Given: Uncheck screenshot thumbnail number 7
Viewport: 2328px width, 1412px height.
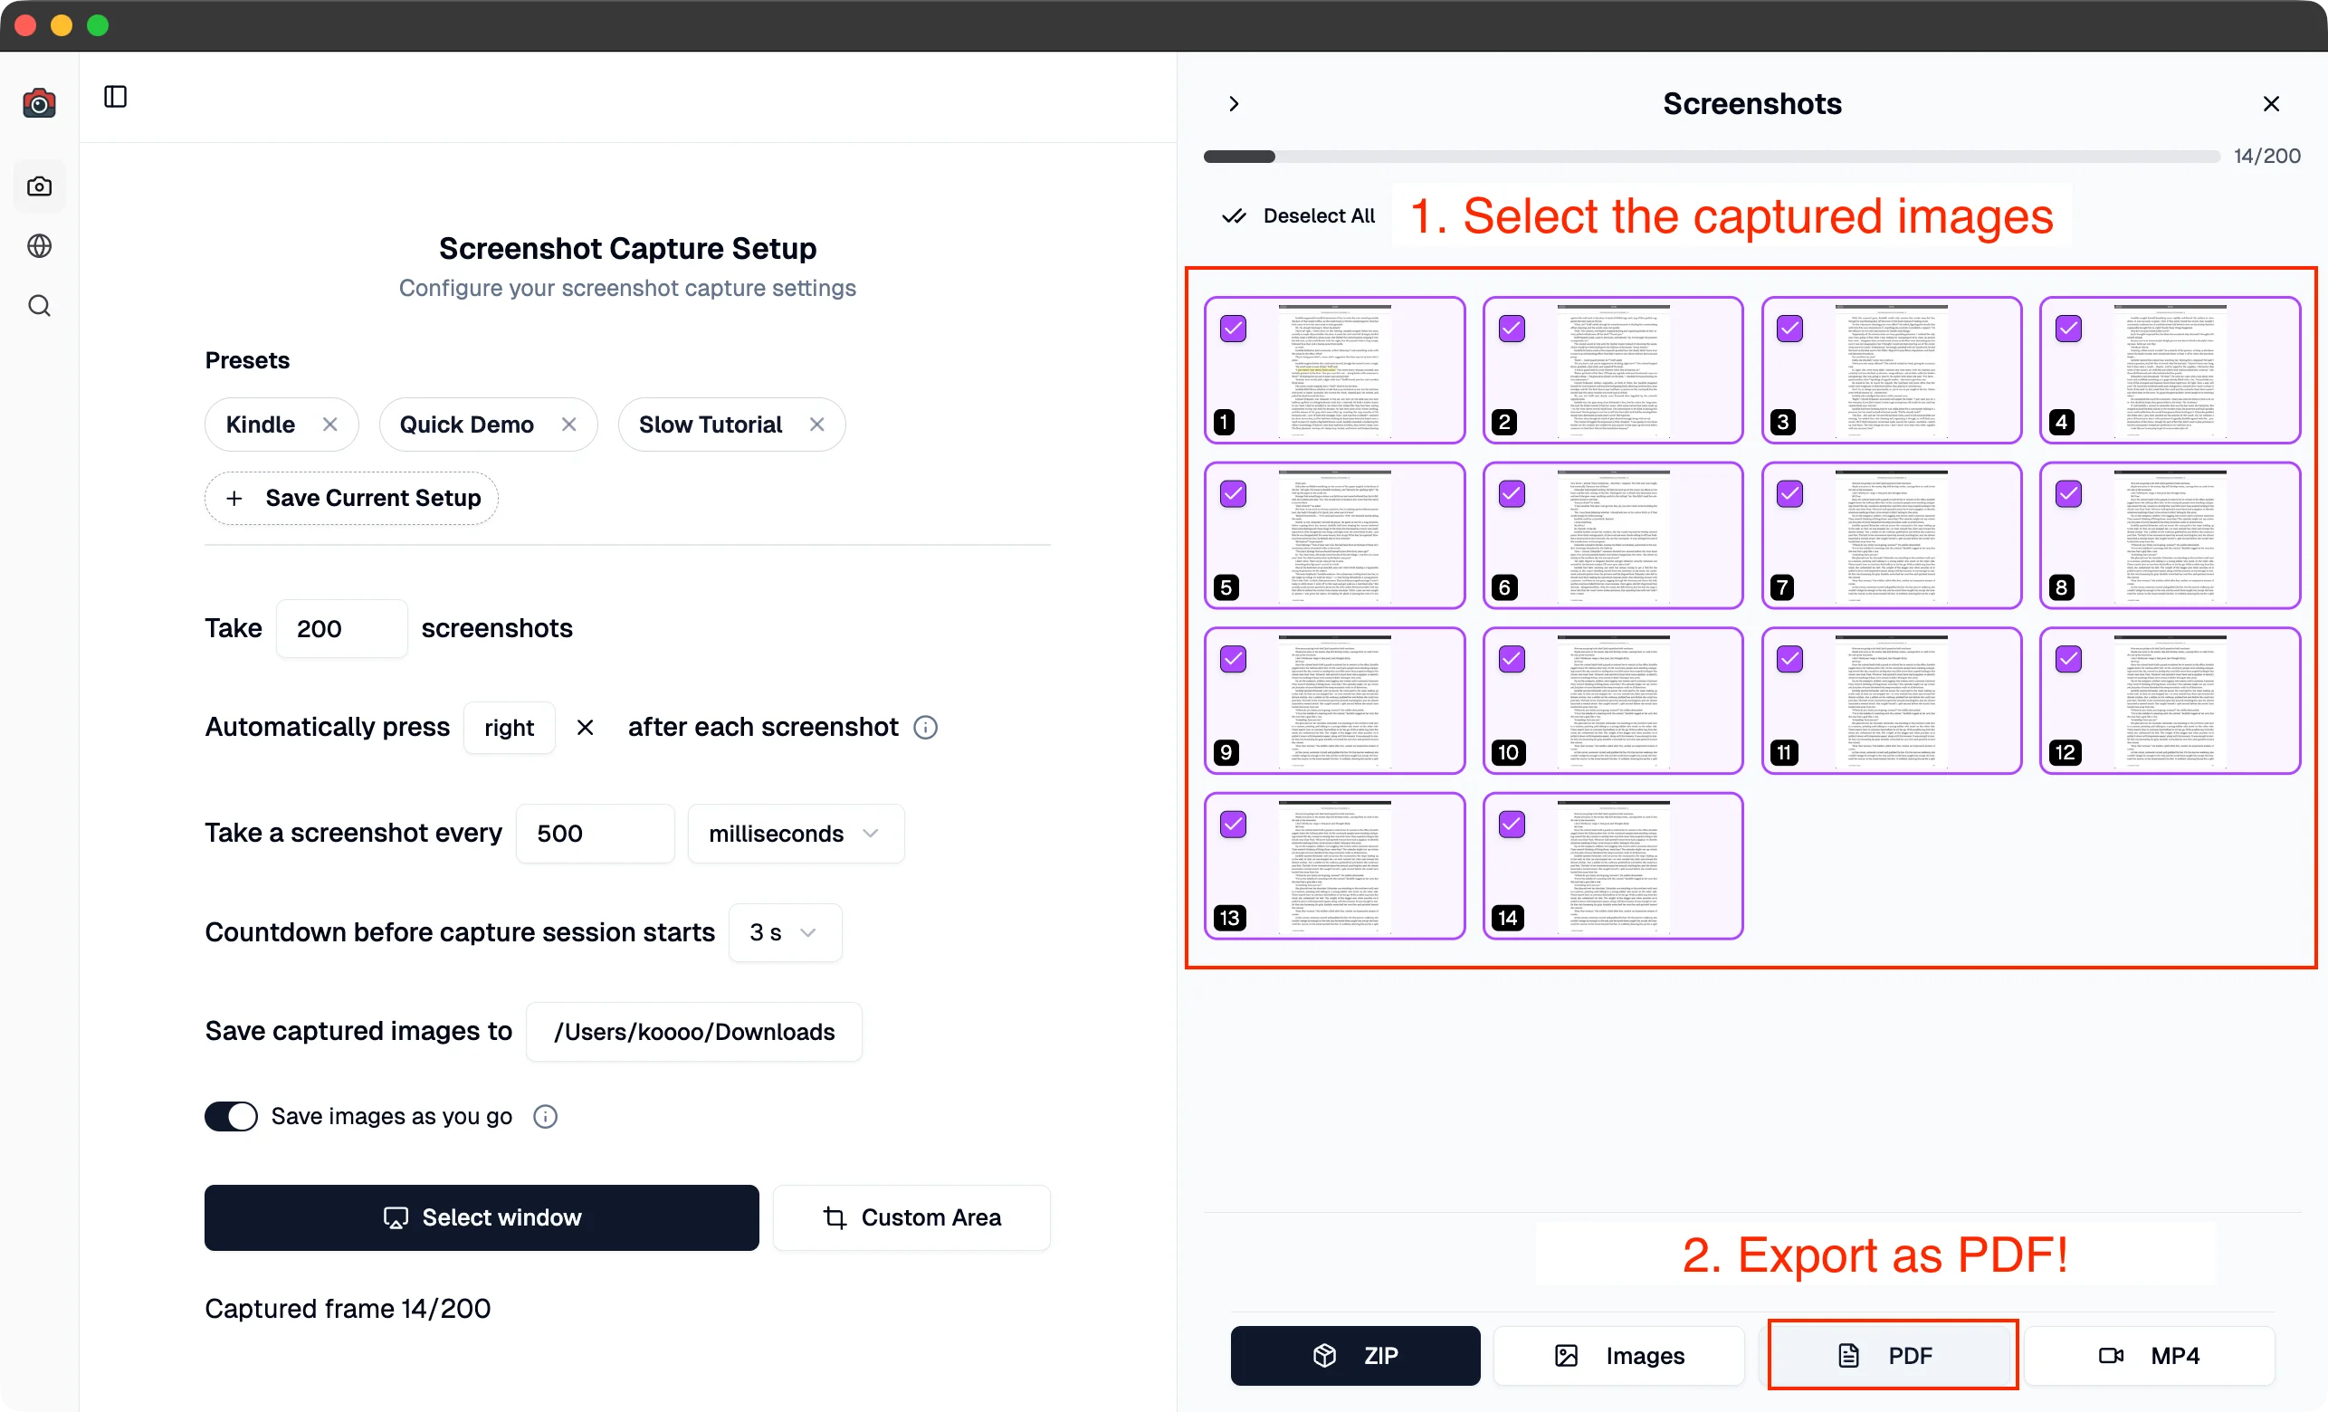Looking at the screenshot, I should point(1789,493).
